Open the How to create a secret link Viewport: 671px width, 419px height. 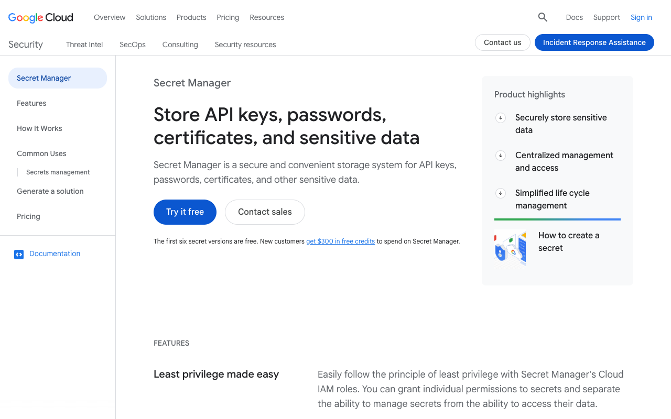(x=569, y=242)
